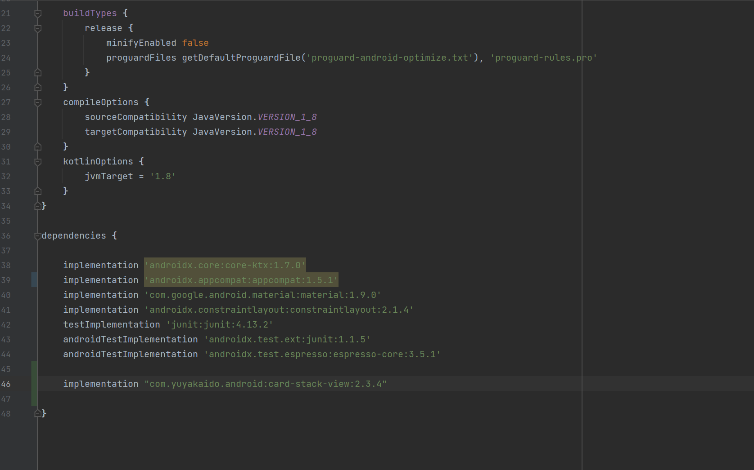Click line number 39 in gutter
The width and height of the screenshot is (754, 470).
pyautogui.click(x=6, y=280)
